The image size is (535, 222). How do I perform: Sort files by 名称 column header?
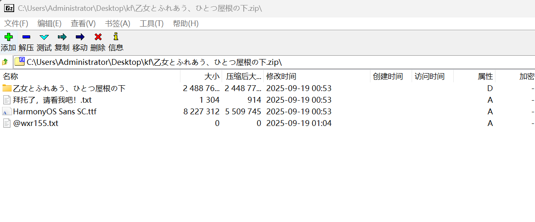click(x=11, y=76)
